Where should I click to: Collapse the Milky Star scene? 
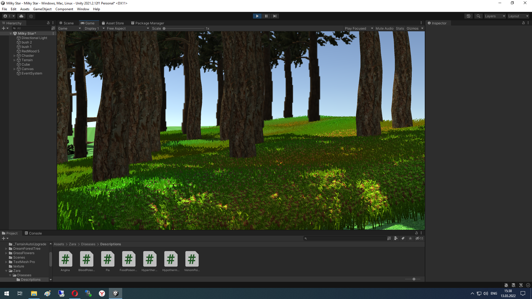tap(11, 33)
